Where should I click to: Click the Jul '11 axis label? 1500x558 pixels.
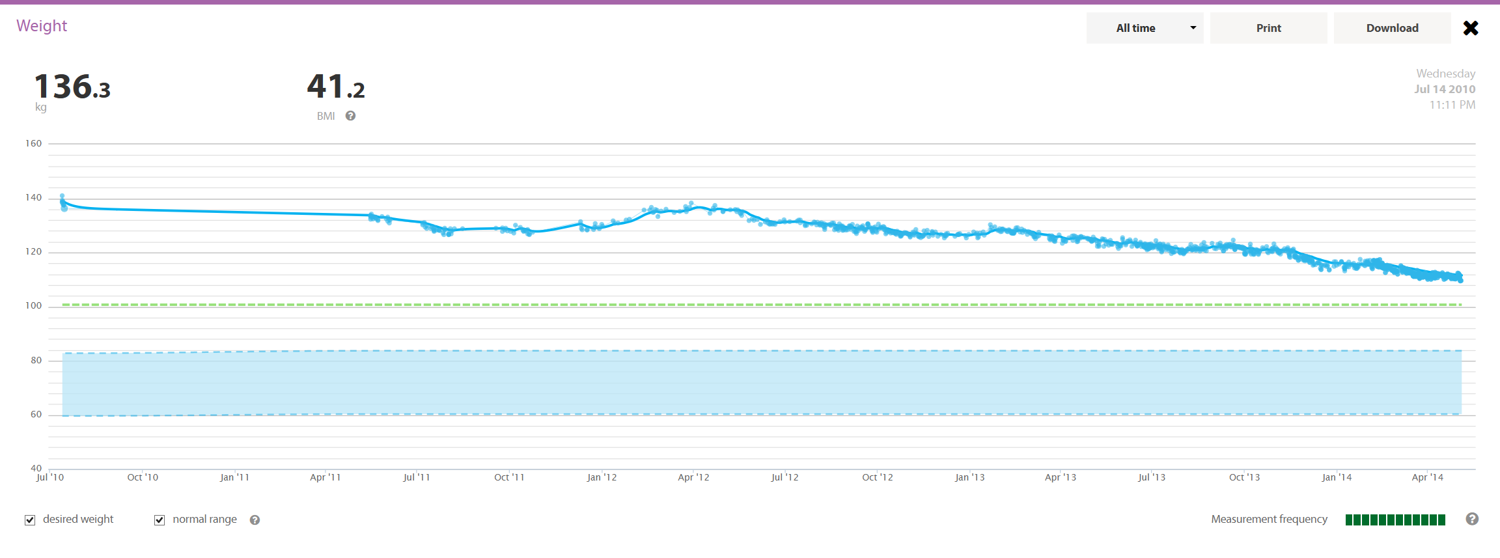click(417, 477)
